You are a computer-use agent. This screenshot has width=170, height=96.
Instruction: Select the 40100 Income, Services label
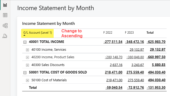click(x=49, y=50)
